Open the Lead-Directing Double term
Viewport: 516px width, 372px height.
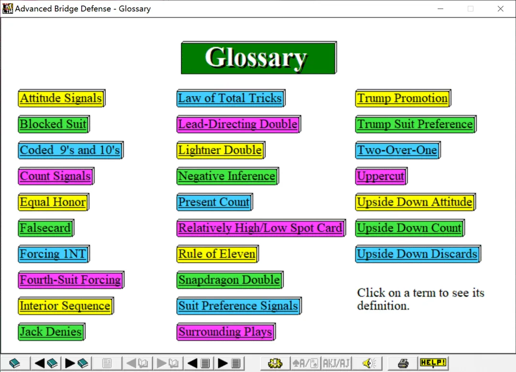pos(238,124)
